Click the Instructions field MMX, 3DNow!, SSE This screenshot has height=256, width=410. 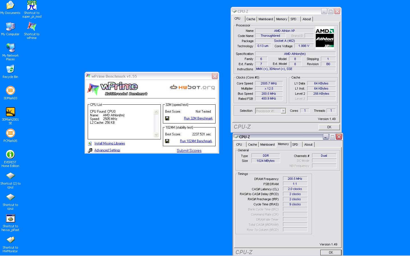click(295, 69)
